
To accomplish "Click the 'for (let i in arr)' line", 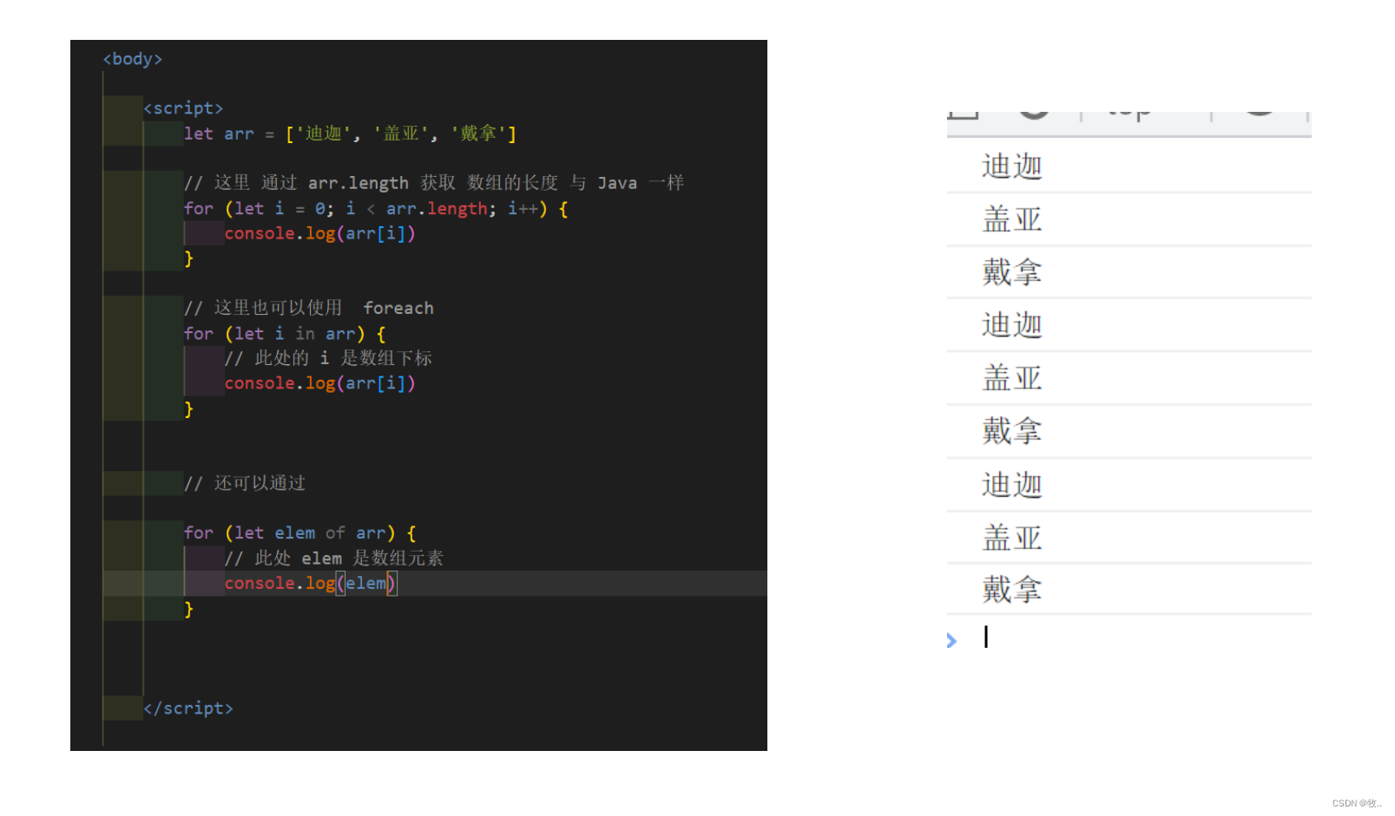I will 285,334.
